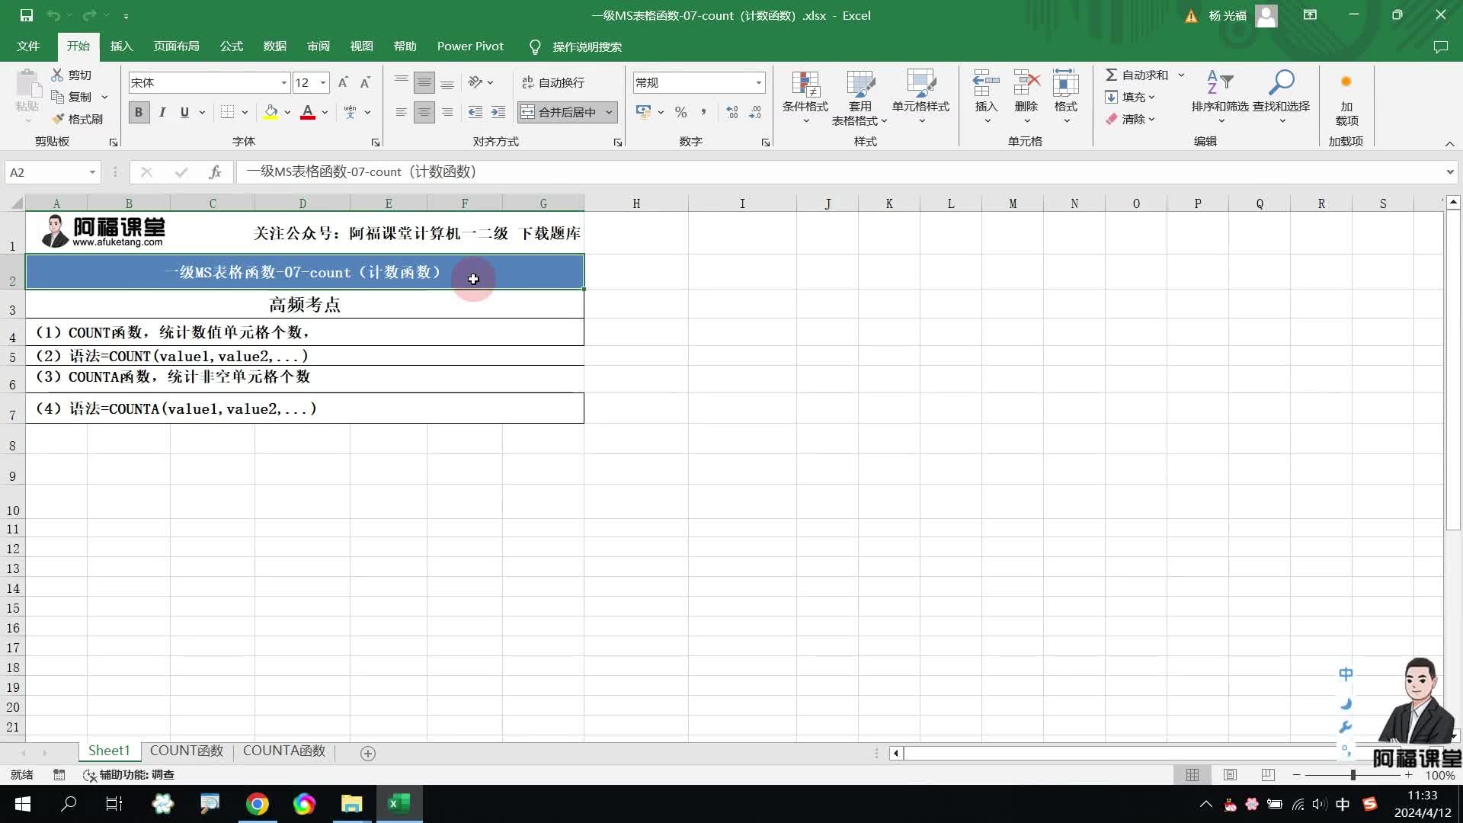
Task: Increase decimal places
Action: (x=732, y=112)
